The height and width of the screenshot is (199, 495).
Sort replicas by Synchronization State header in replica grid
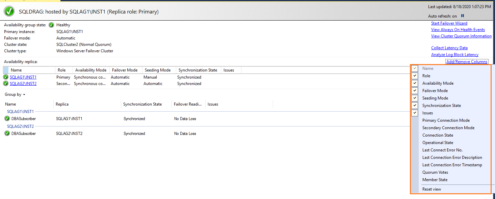pos(198,70)
